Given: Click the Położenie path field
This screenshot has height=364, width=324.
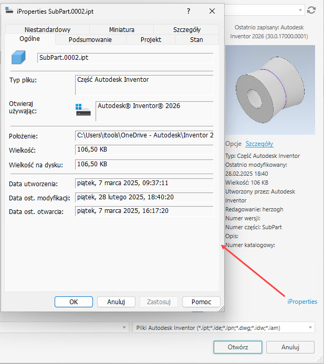Looking at the screenshot, I should 144,135.
